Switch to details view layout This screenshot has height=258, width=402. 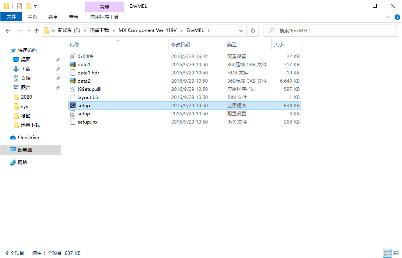pyautogui.click(x=387, y=253)
